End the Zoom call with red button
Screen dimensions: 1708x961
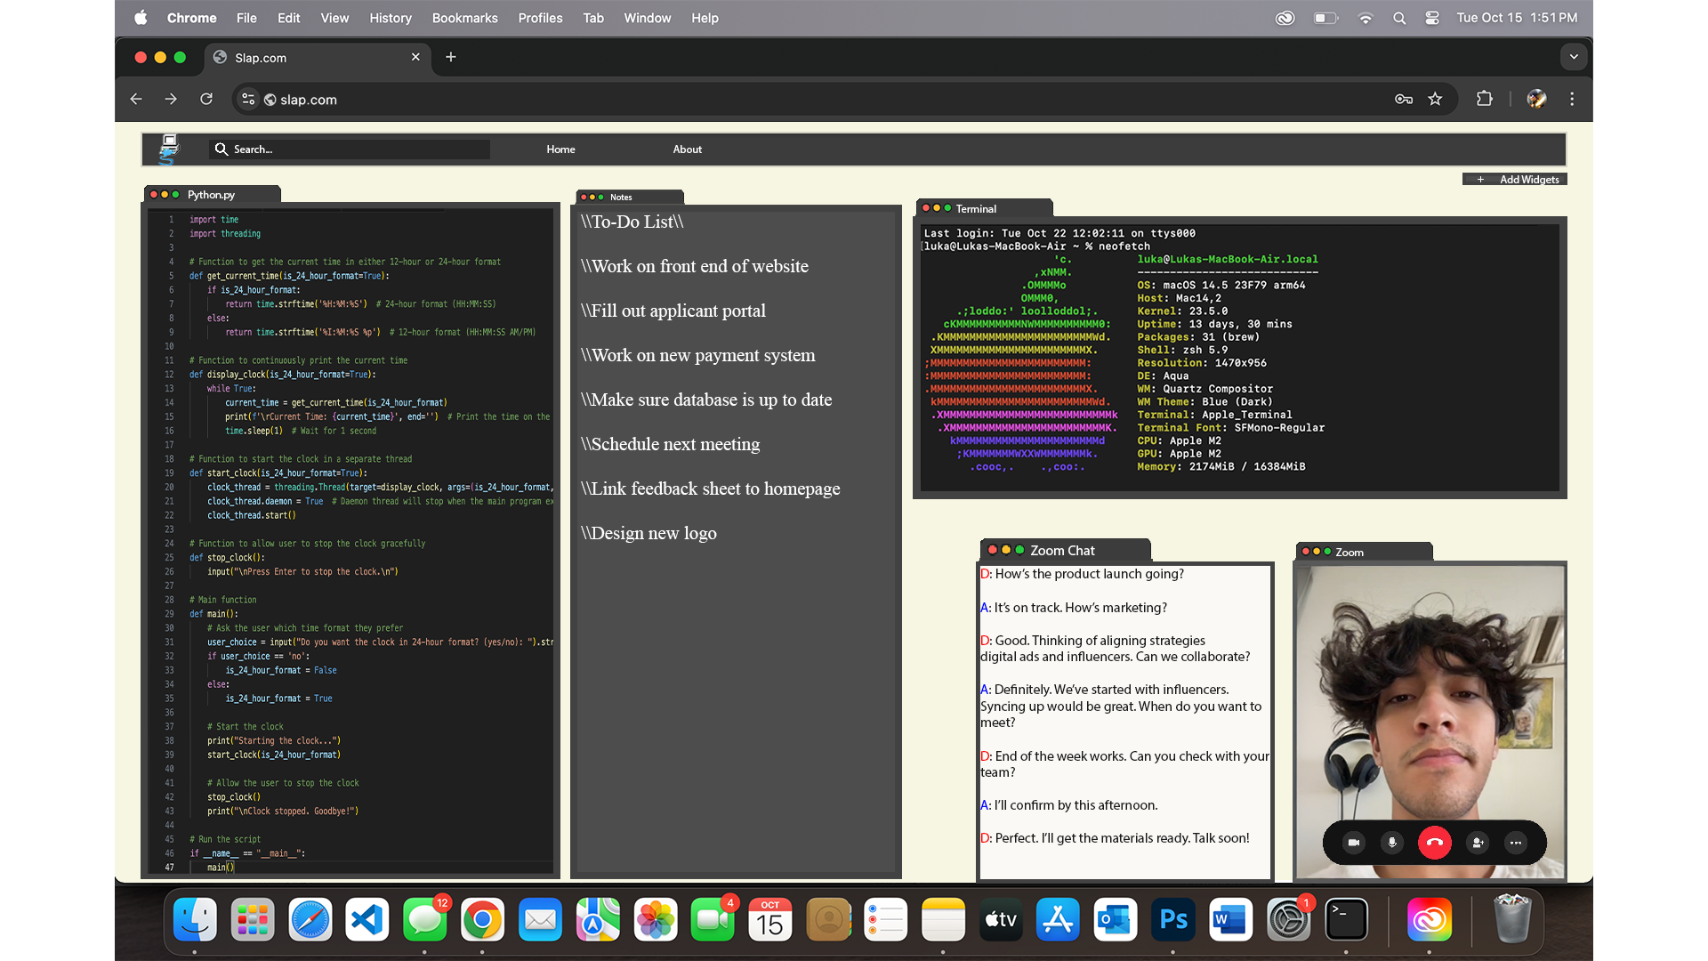pos(1434,843)
